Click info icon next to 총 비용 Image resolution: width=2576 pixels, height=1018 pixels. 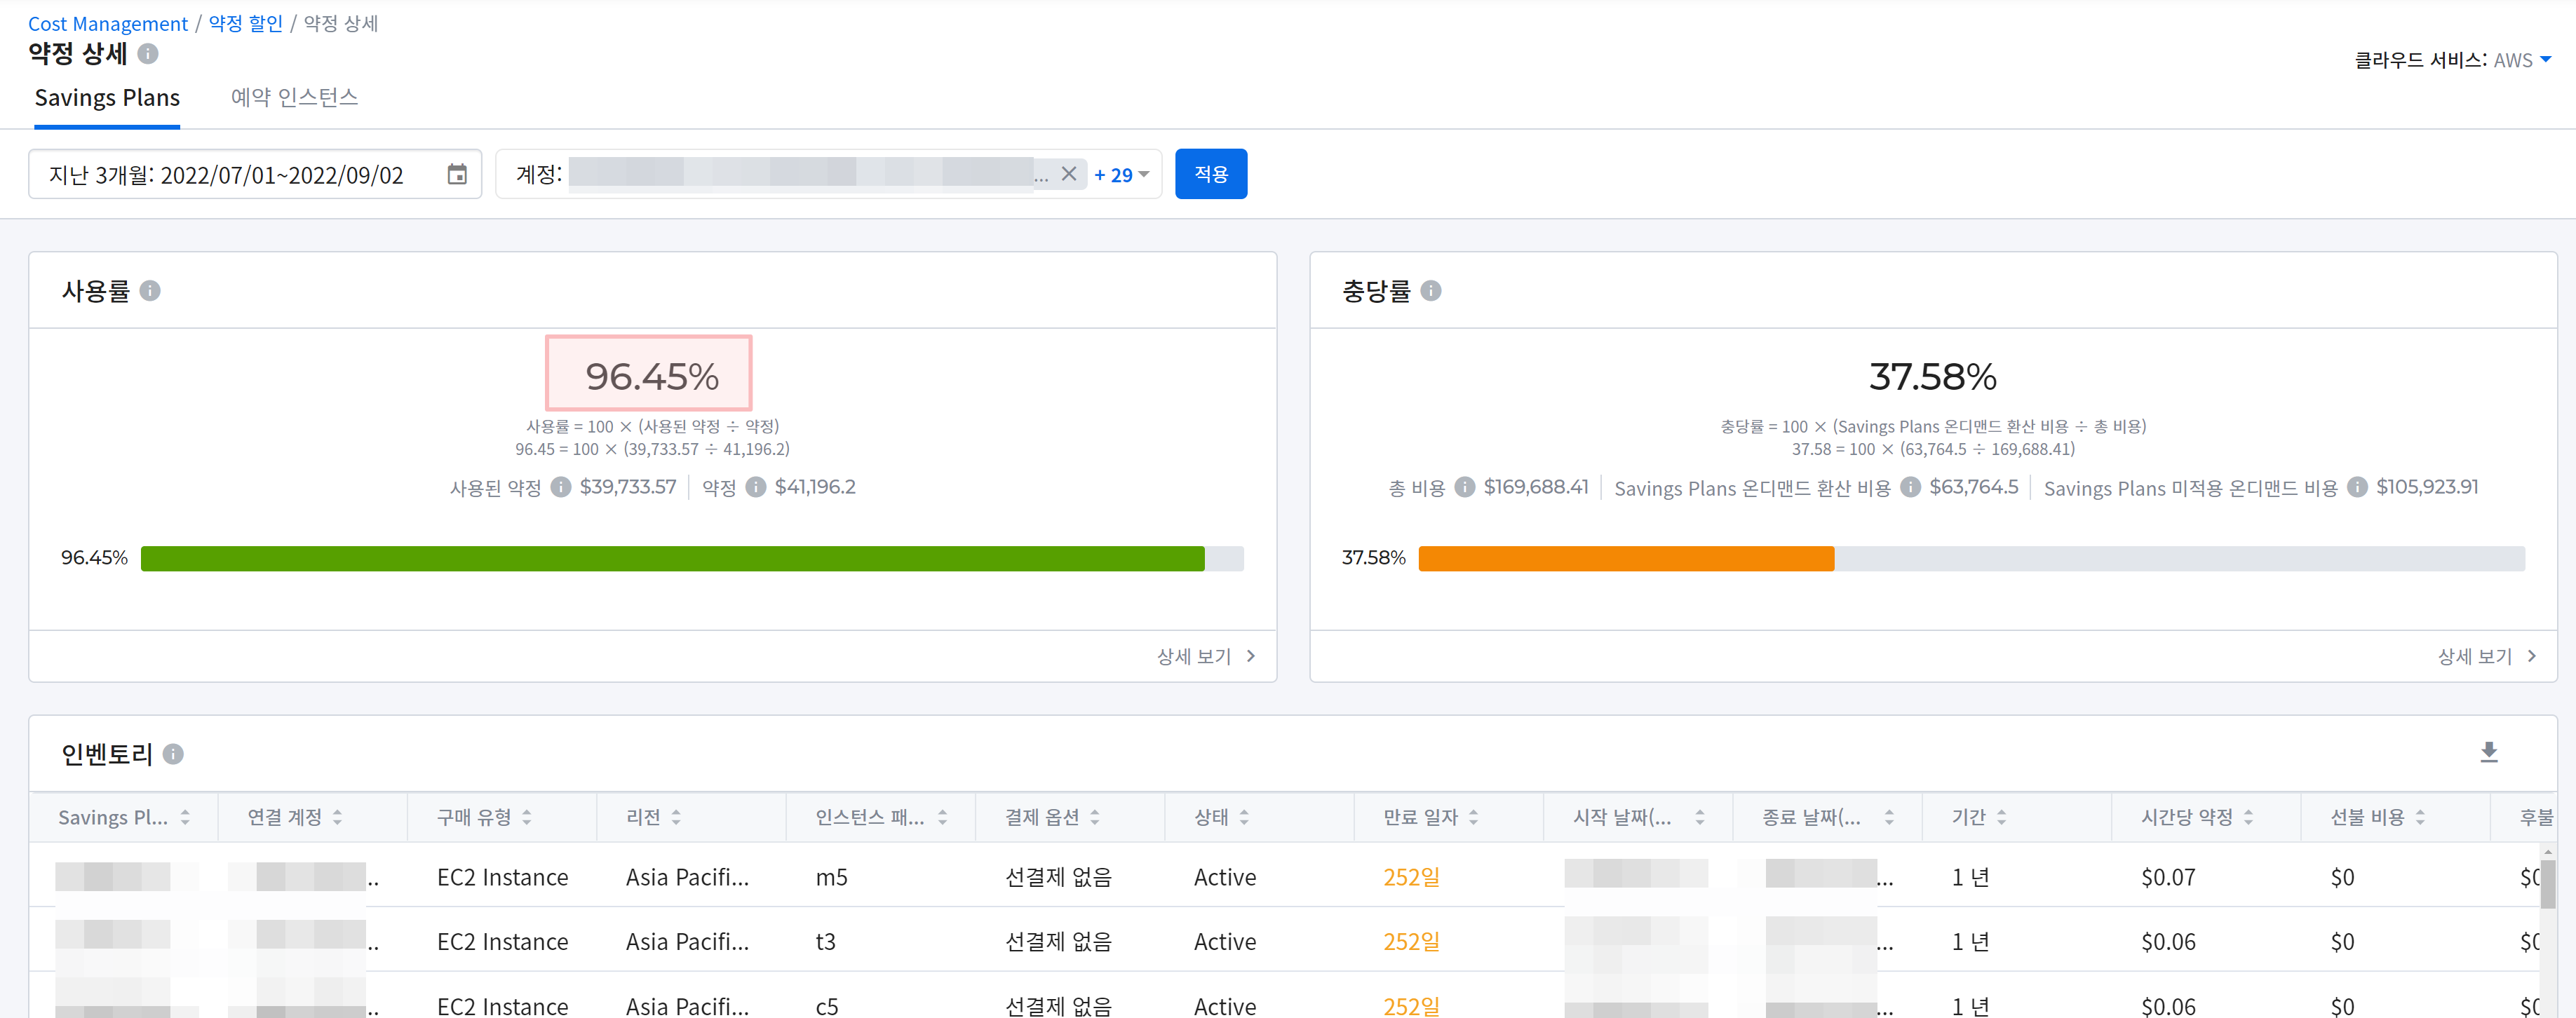point(1464,487)
